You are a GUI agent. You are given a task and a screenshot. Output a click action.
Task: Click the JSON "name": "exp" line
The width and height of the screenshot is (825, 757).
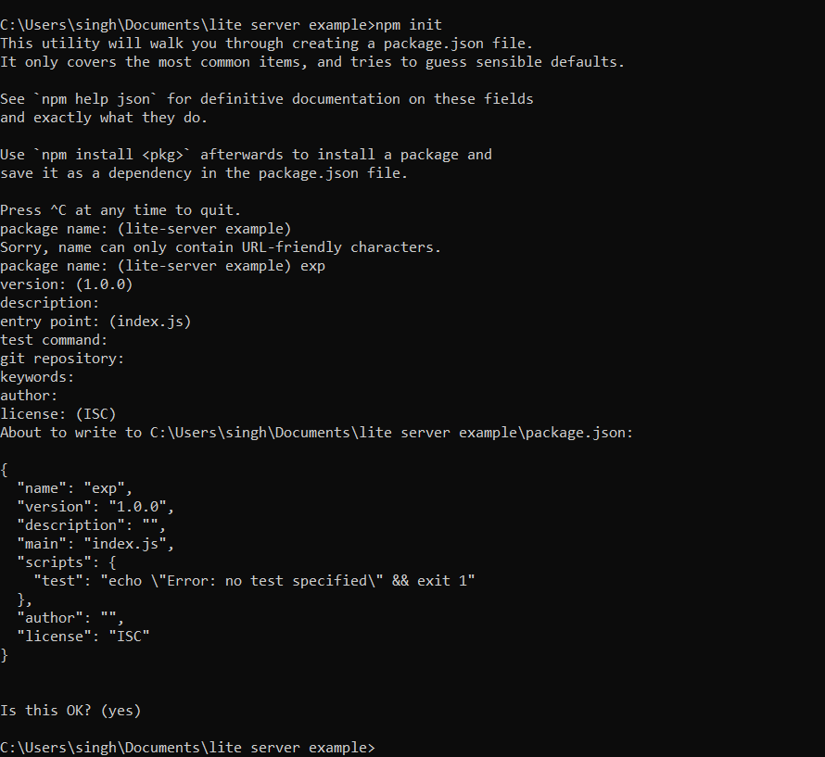click(75, 488)
